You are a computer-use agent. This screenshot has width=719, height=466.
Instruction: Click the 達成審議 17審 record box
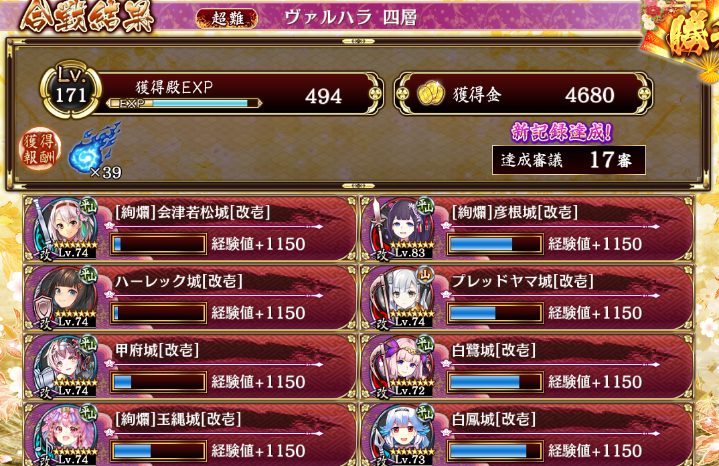point(568,160)
